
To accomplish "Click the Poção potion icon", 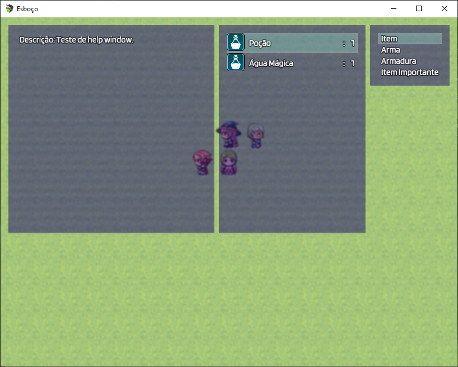I will (236, 43).
